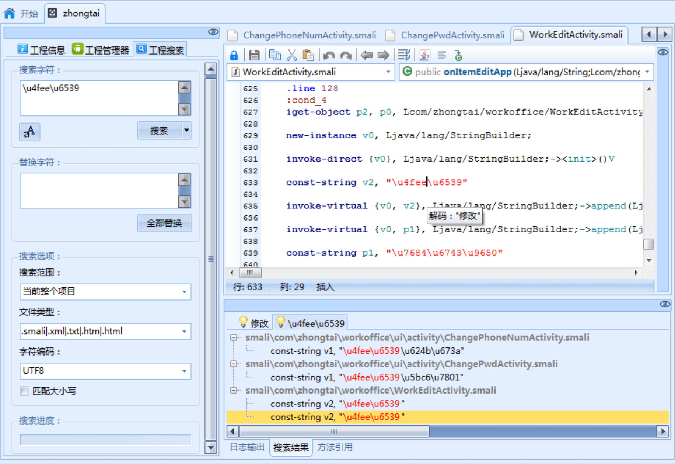Switch to ChangePhoneNumActivity.smali editor tab
This screenshot has width=675, height=464.
tap(302, 35)
